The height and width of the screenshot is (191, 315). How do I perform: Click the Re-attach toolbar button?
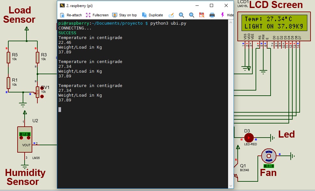[x=71, y=15]
